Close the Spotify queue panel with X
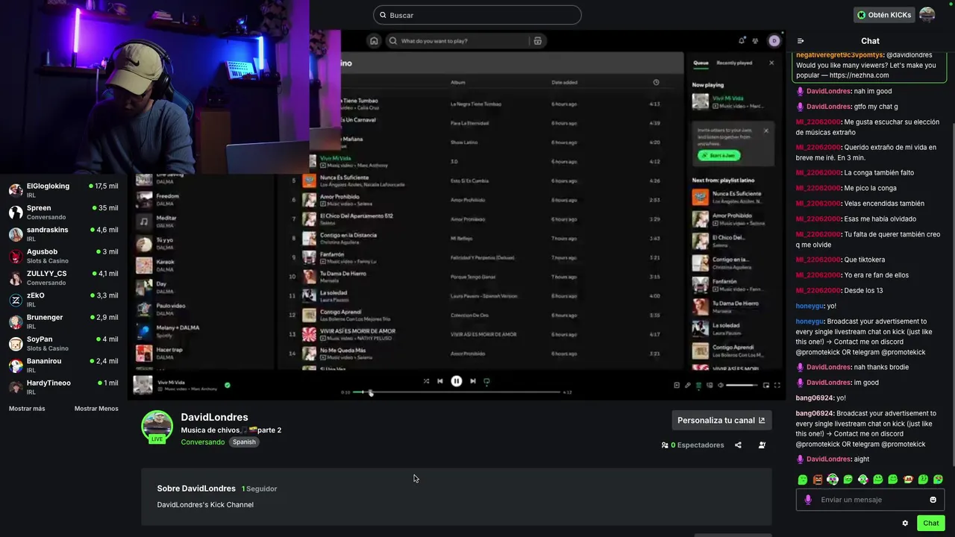 pos(771,63)
